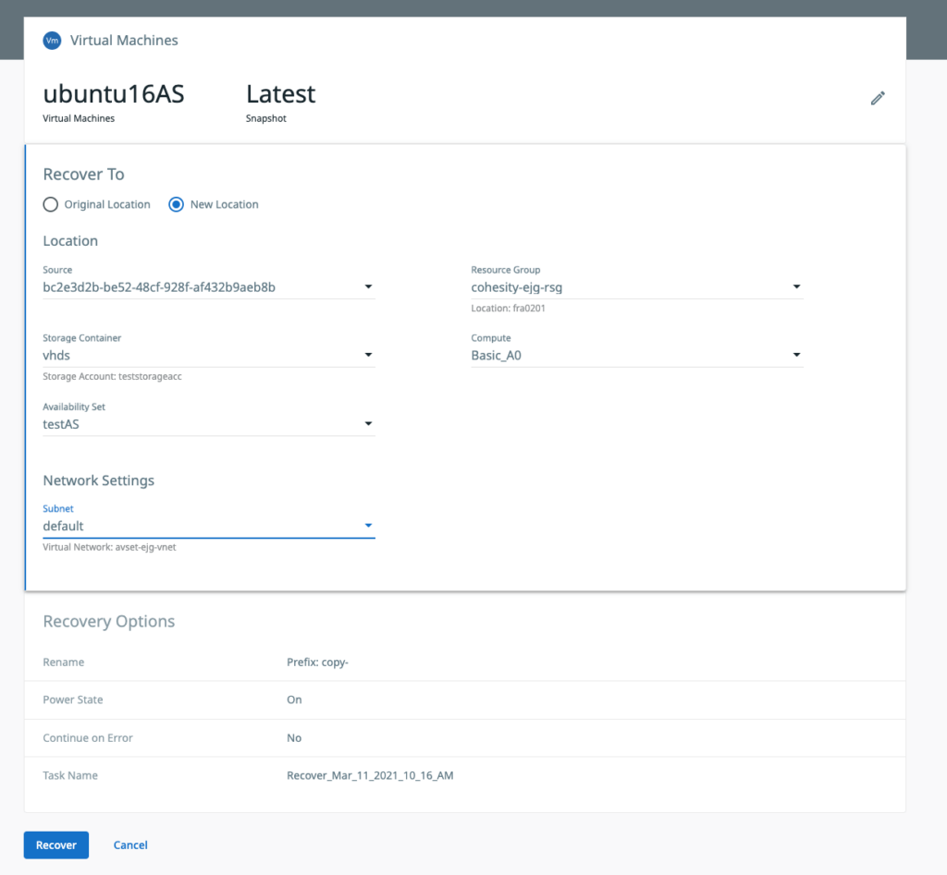Screen dimensions: 947x875
Task: Click the Recover button
Action: (x=56, y=845)
